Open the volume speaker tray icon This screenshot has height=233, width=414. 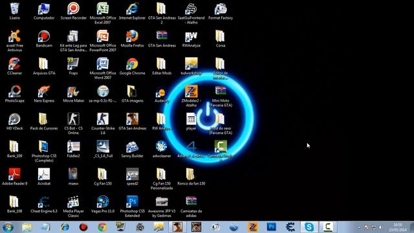point(380,227)
